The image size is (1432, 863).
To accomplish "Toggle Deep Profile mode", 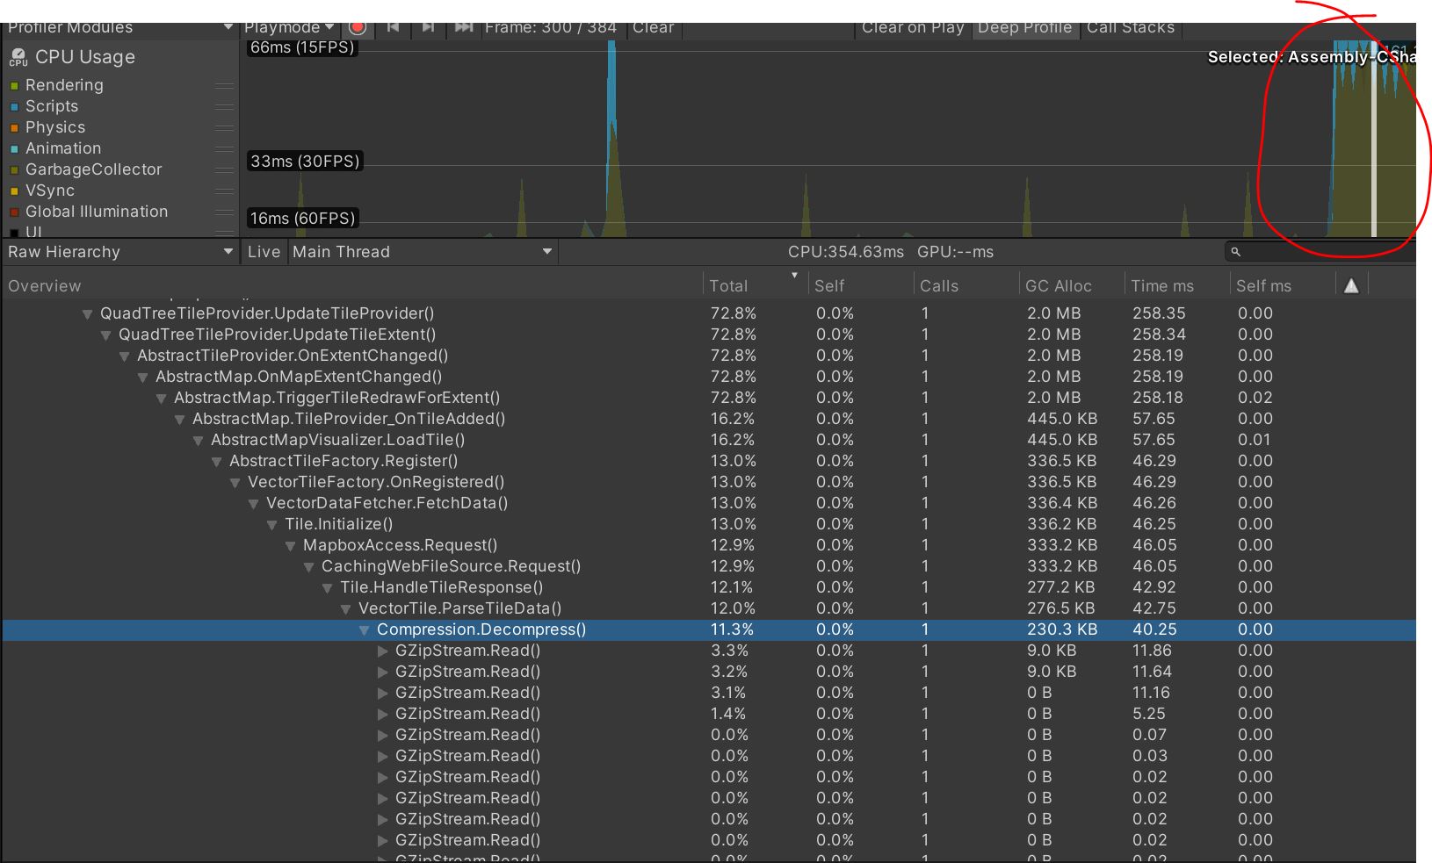I will click(x=1024, y=27).
